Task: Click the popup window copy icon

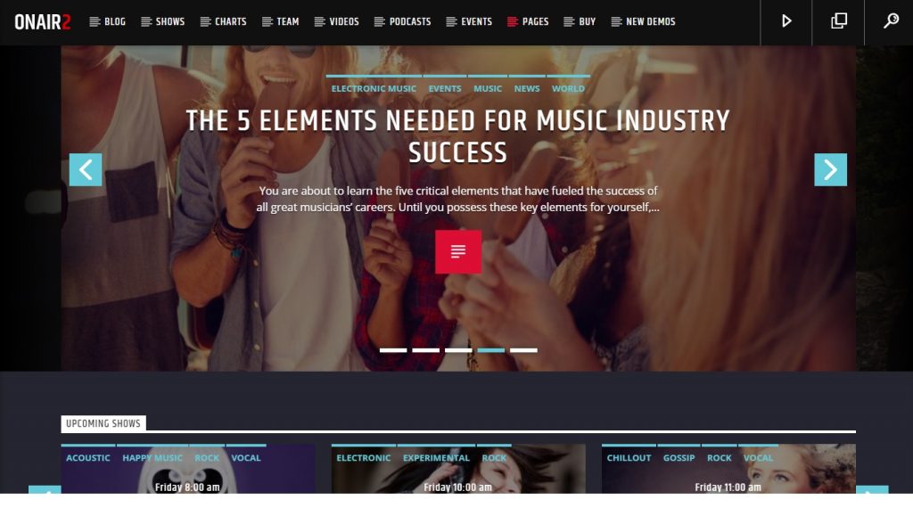Action: pos(838,21)
